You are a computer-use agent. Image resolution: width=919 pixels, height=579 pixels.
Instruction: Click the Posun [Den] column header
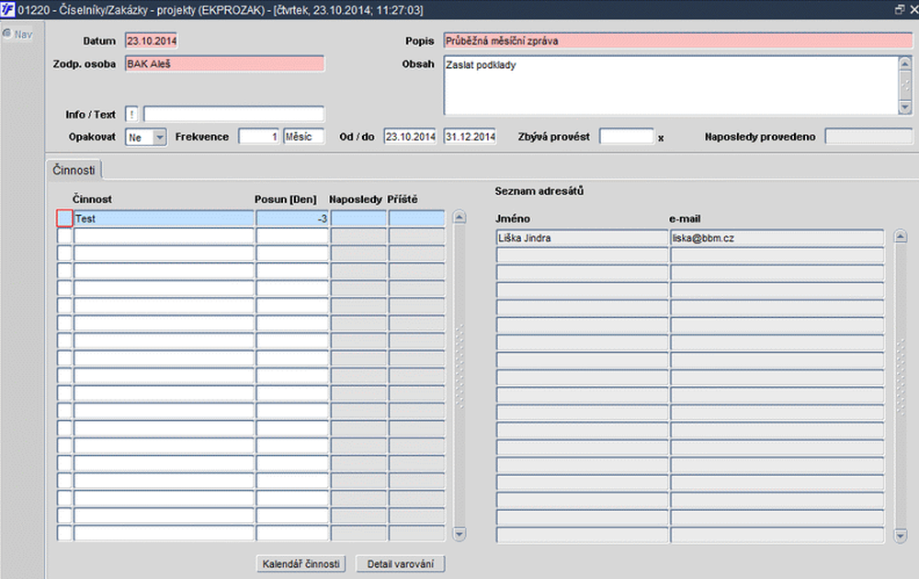(x=286, y=199)
